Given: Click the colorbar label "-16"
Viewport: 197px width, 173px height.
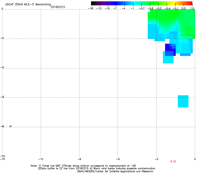Looking at the screenshot, I should coord(91,9).
